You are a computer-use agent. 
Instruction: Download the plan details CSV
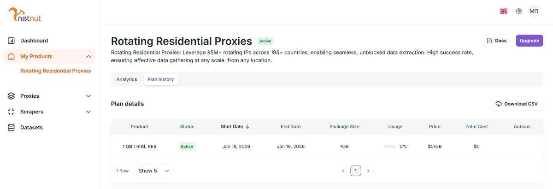[517, 104]
